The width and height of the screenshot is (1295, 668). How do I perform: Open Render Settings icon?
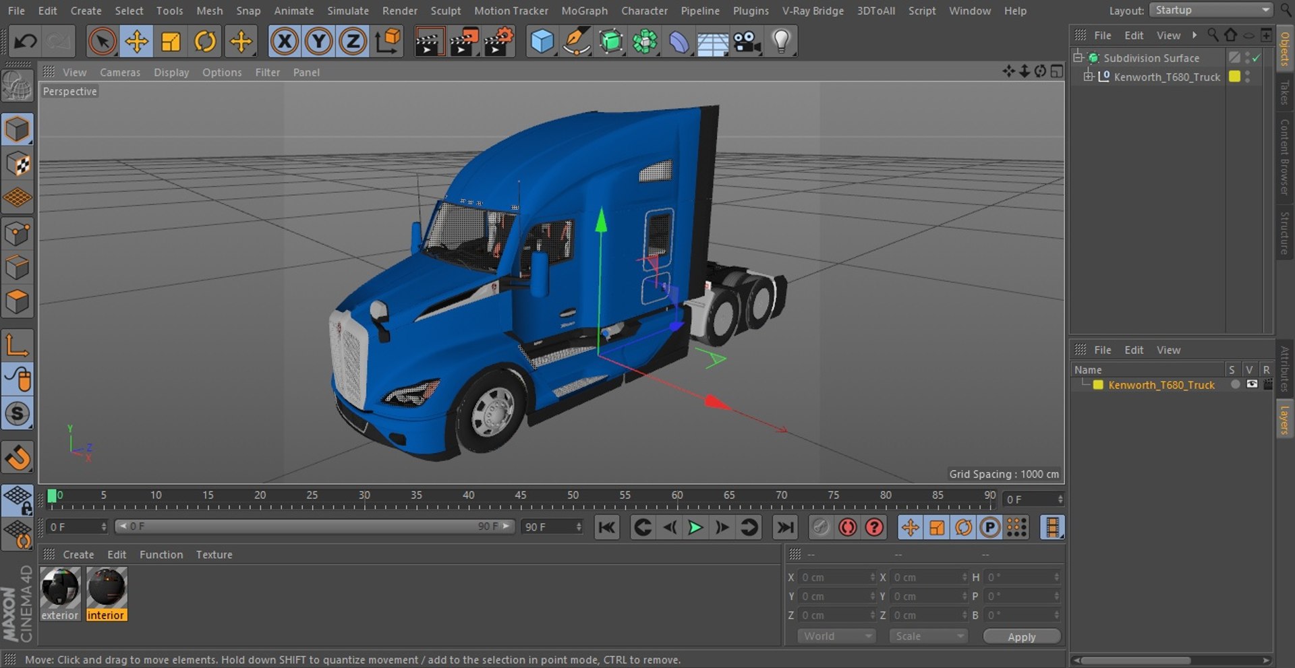click(x=498, y=42)
